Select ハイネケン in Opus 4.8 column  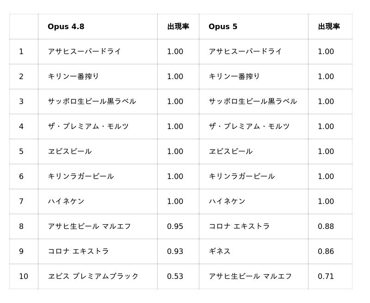click(66, 202)
